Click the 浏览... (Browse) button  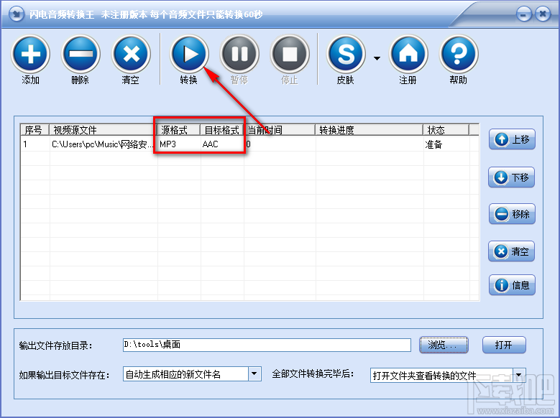(444, 345)
